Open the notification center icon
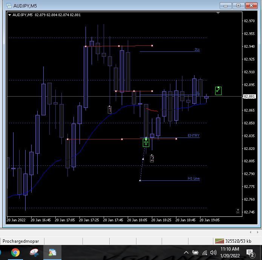The height and width of the screenshot is (260, 262). click(x=250, y=253)
